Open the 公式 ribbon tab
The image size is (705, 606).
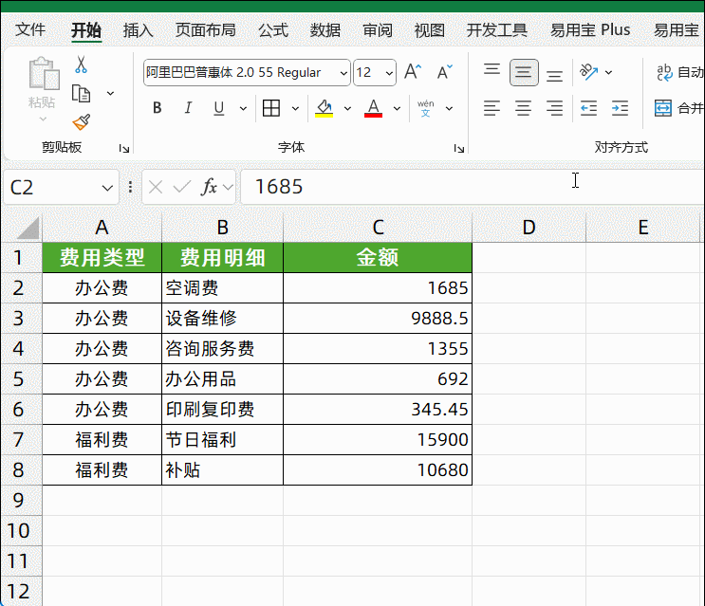click(x=272, y=30)
